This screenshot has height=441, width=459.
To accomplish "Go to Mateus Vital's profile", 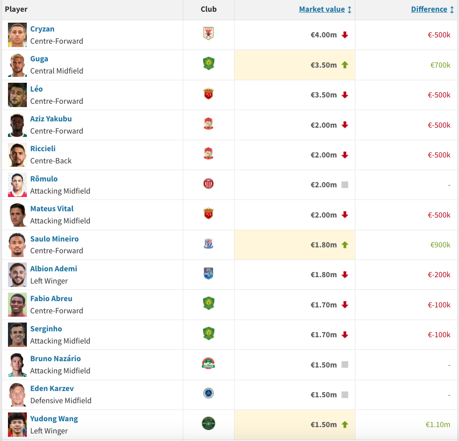I will tap(52, 209).
